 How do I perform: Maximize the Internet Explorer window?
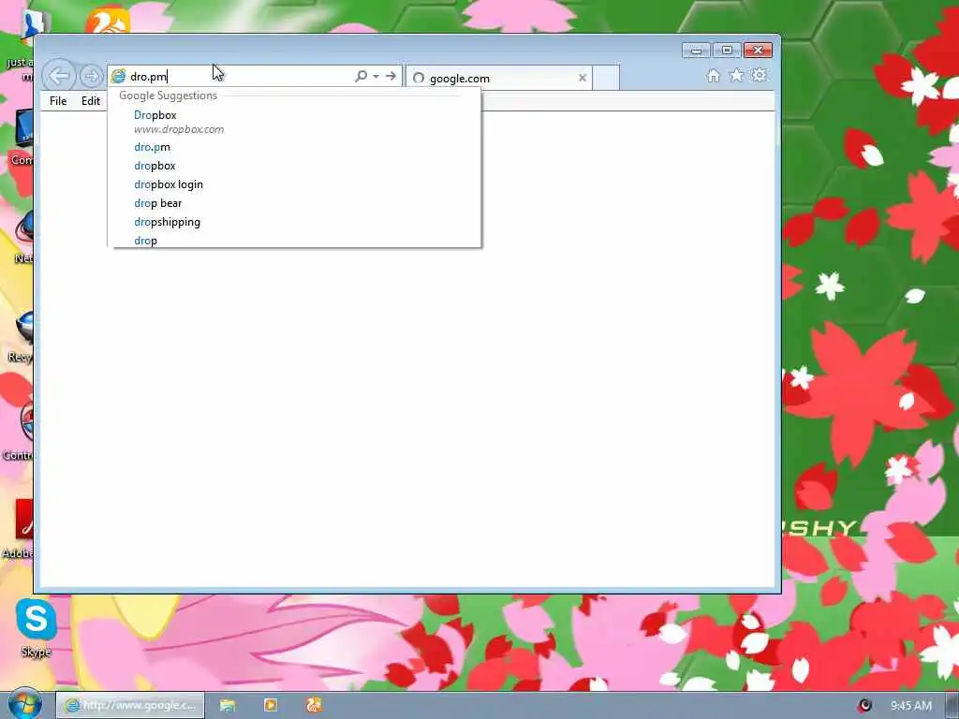coord(727,51)
